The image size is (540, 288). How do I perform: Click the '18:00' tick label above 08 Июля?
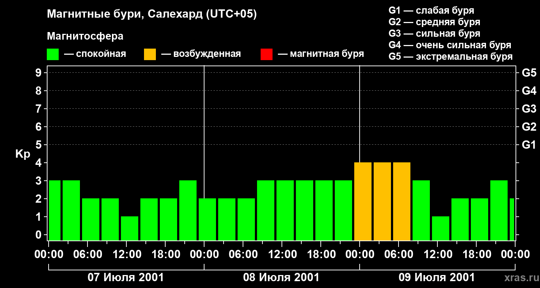pyautogui.click(x=321, y=254)
